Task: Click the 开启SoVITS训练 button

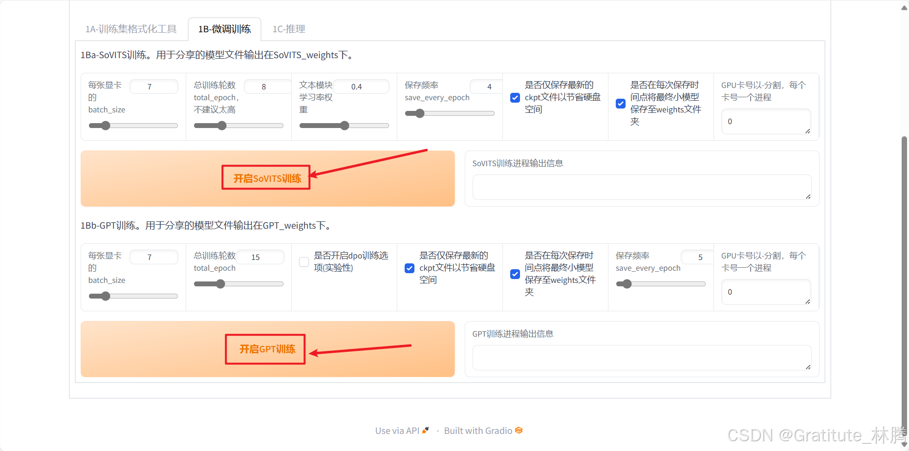Action: 267,178
